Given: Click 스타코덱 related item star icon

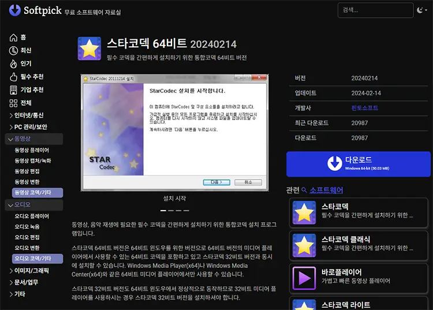Looking at the screenshot, I should pyautogui.click(x=304, y=212).
